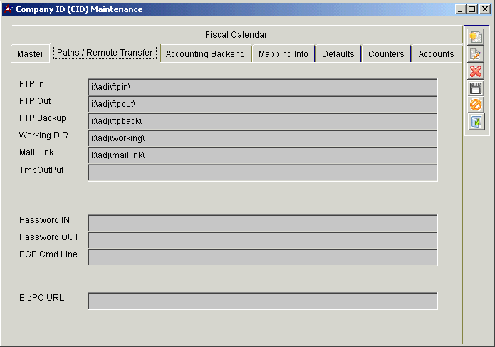Viewport: 495px width, 347px height.
Task: Click the Edit record pencil icon
Action: 476,54
